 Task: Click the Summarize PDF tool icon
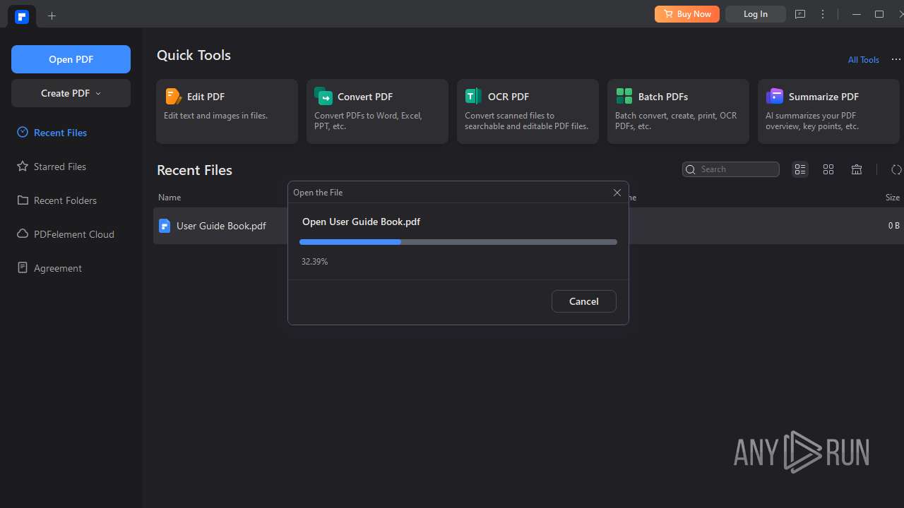pyautogui.click(x=775, y=97)
